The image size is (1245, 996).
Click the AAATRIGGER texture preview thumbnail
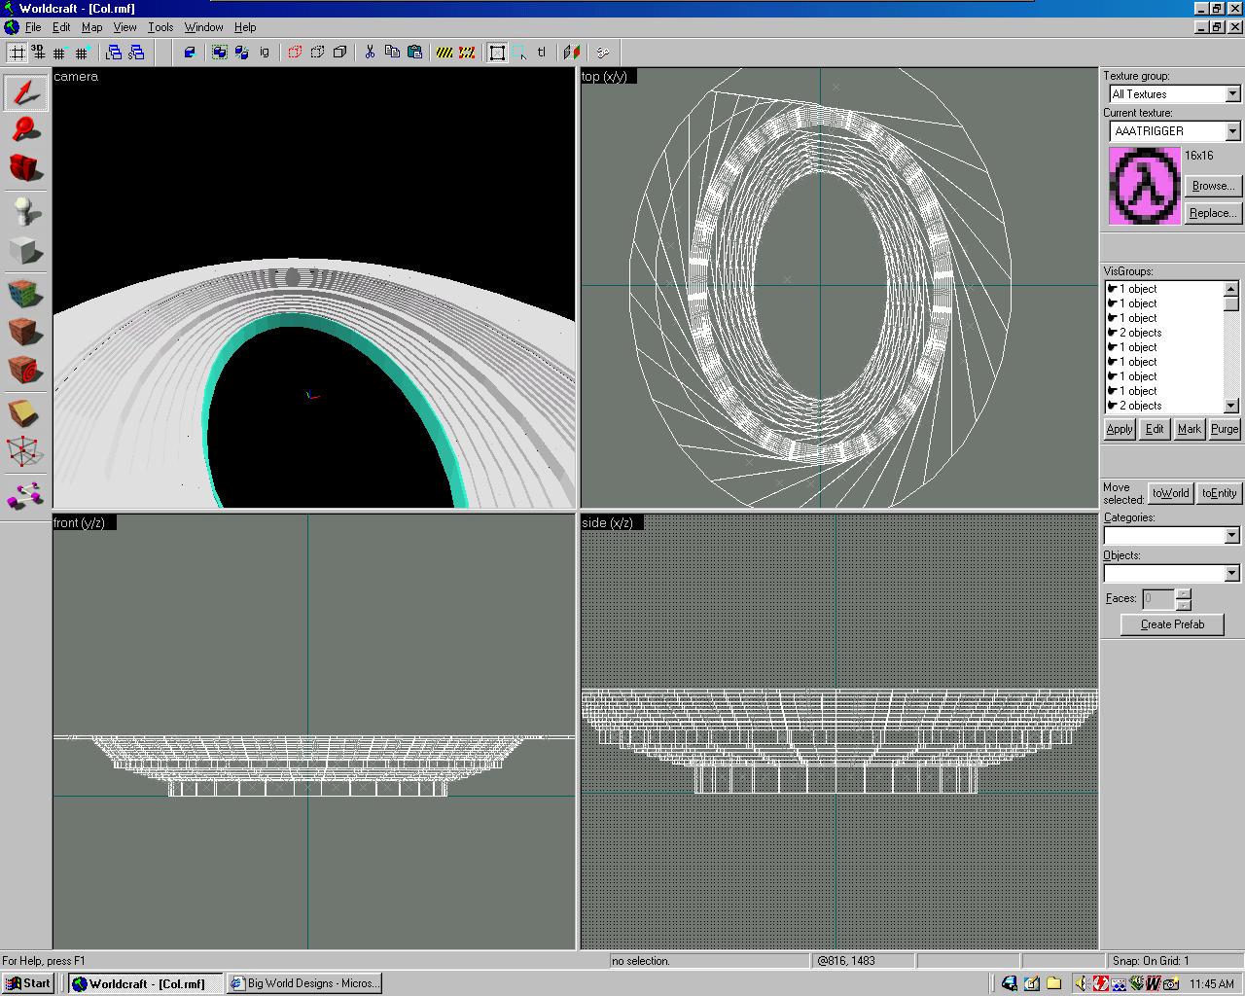coord(1145,186)
